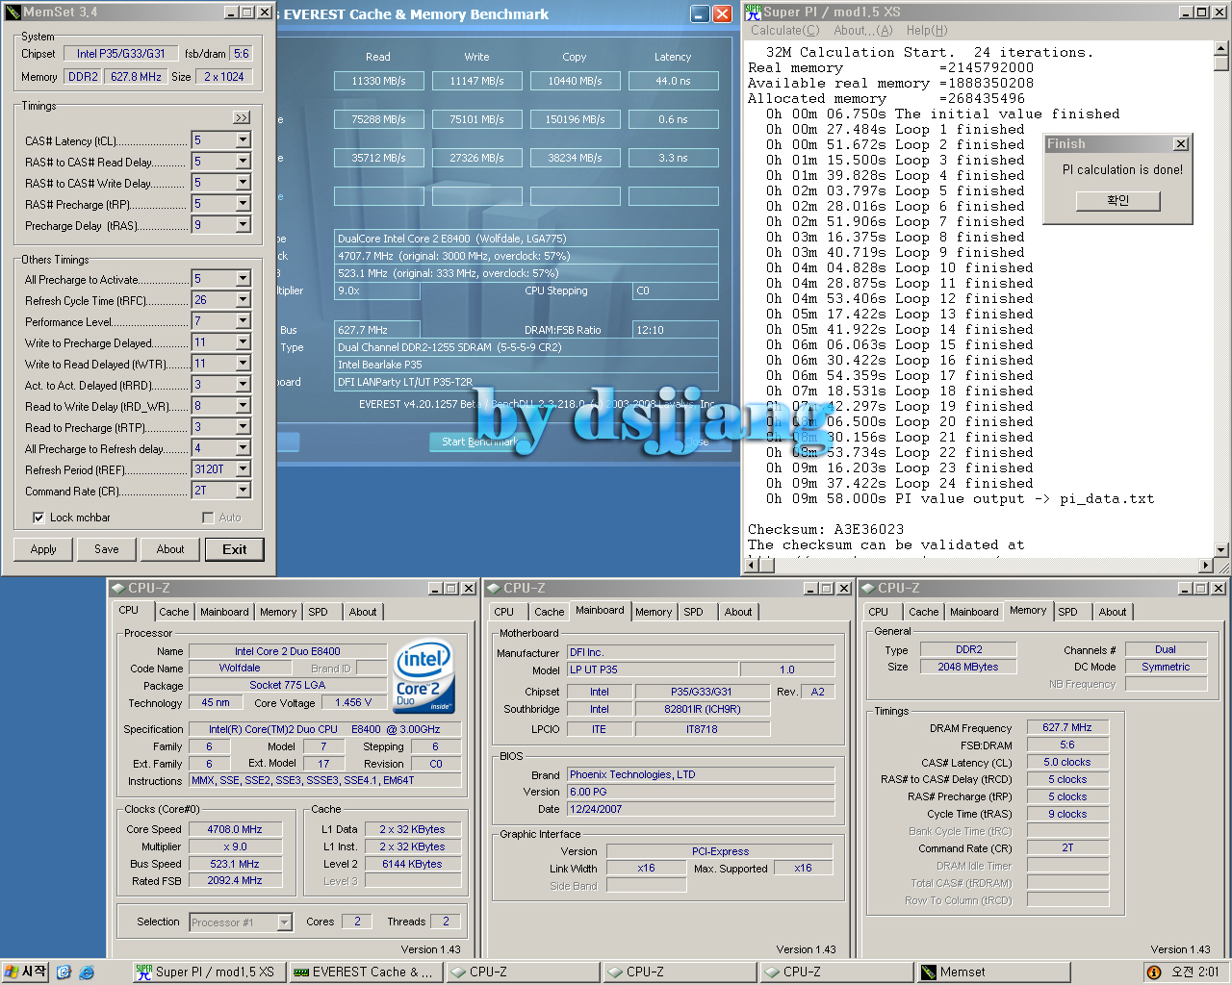
Task: Click the Apply button in MemSet
Action: [43, 549]
